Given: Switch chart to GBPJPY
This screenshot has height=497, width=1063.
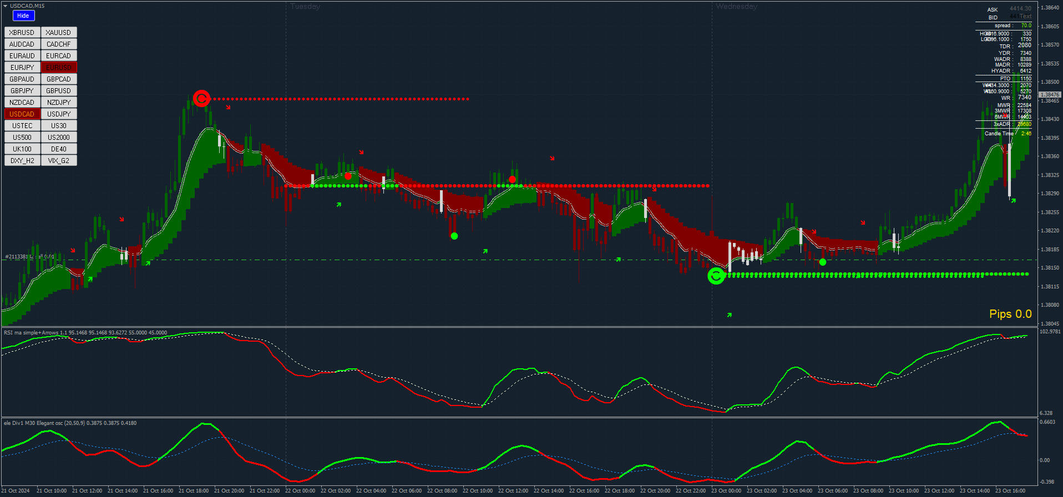Looking at the screenshot, I should 22,91.
